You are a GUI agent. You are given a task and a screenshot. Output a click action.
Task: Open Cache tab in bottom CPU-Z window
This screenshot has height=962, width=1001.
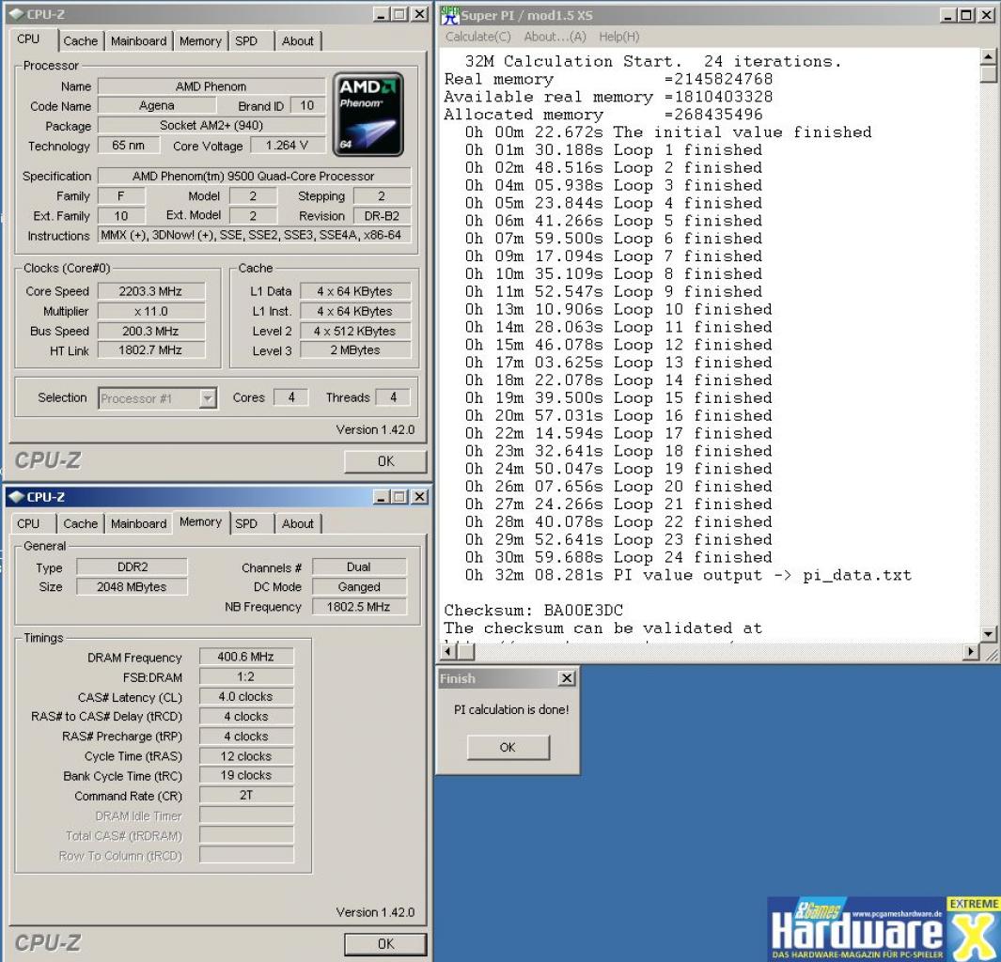tap(81, 523)
